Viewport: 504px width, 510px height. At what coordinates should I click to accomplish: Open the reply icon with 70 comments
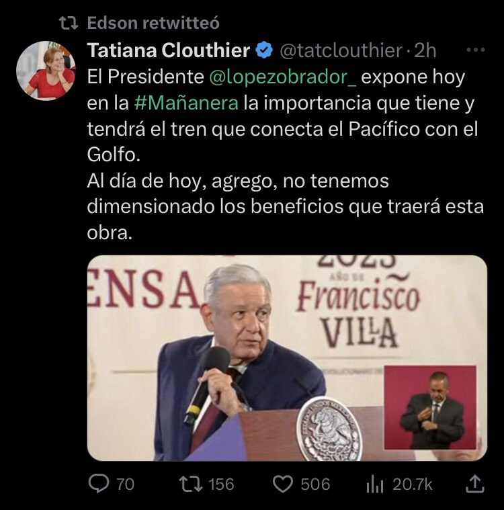(x=99, y=484)
